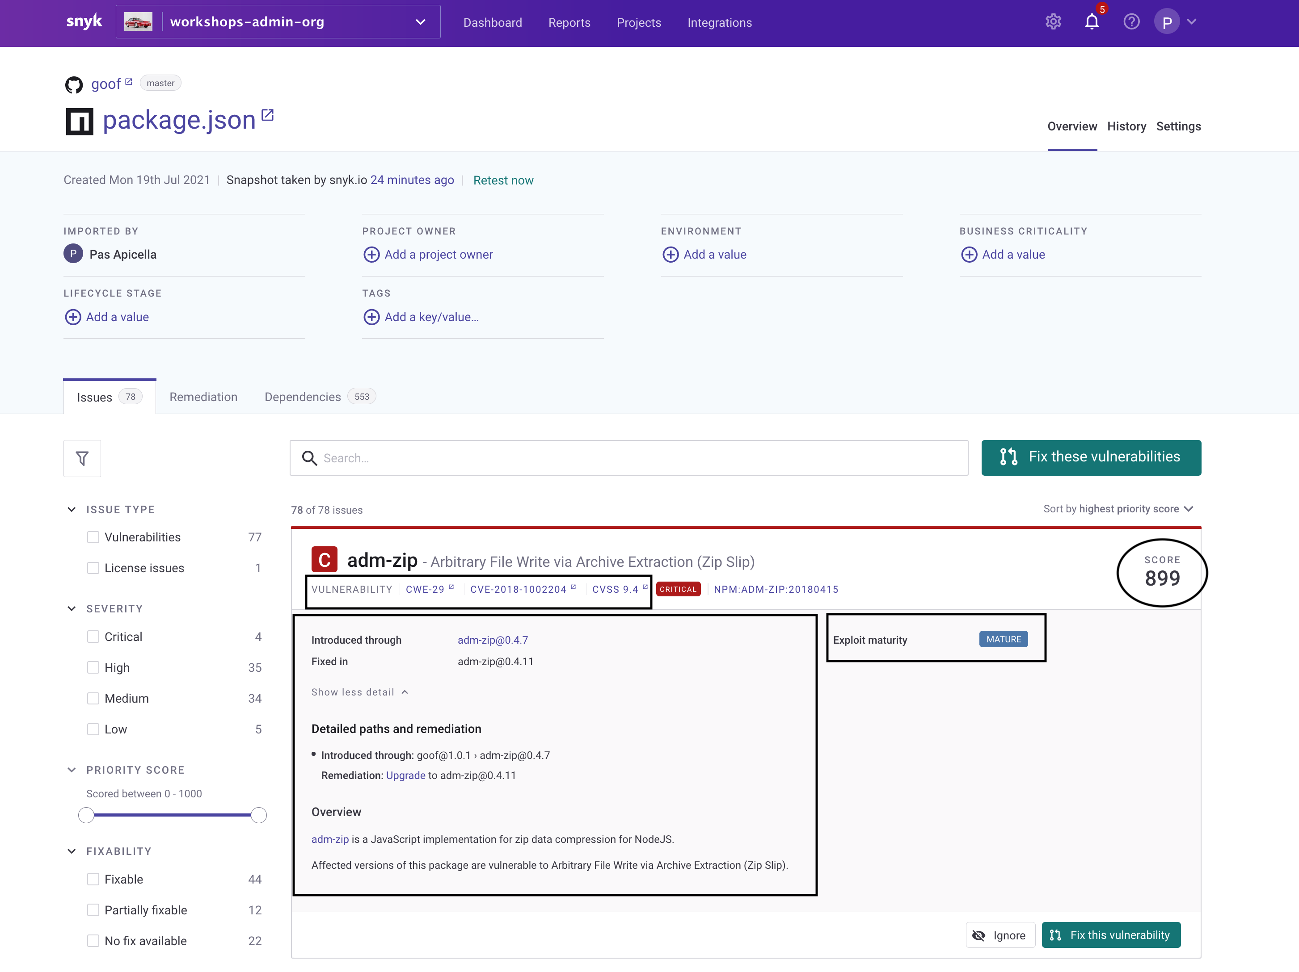
Task: Open Reports in top navigation
Action: [x=569, y=22]
